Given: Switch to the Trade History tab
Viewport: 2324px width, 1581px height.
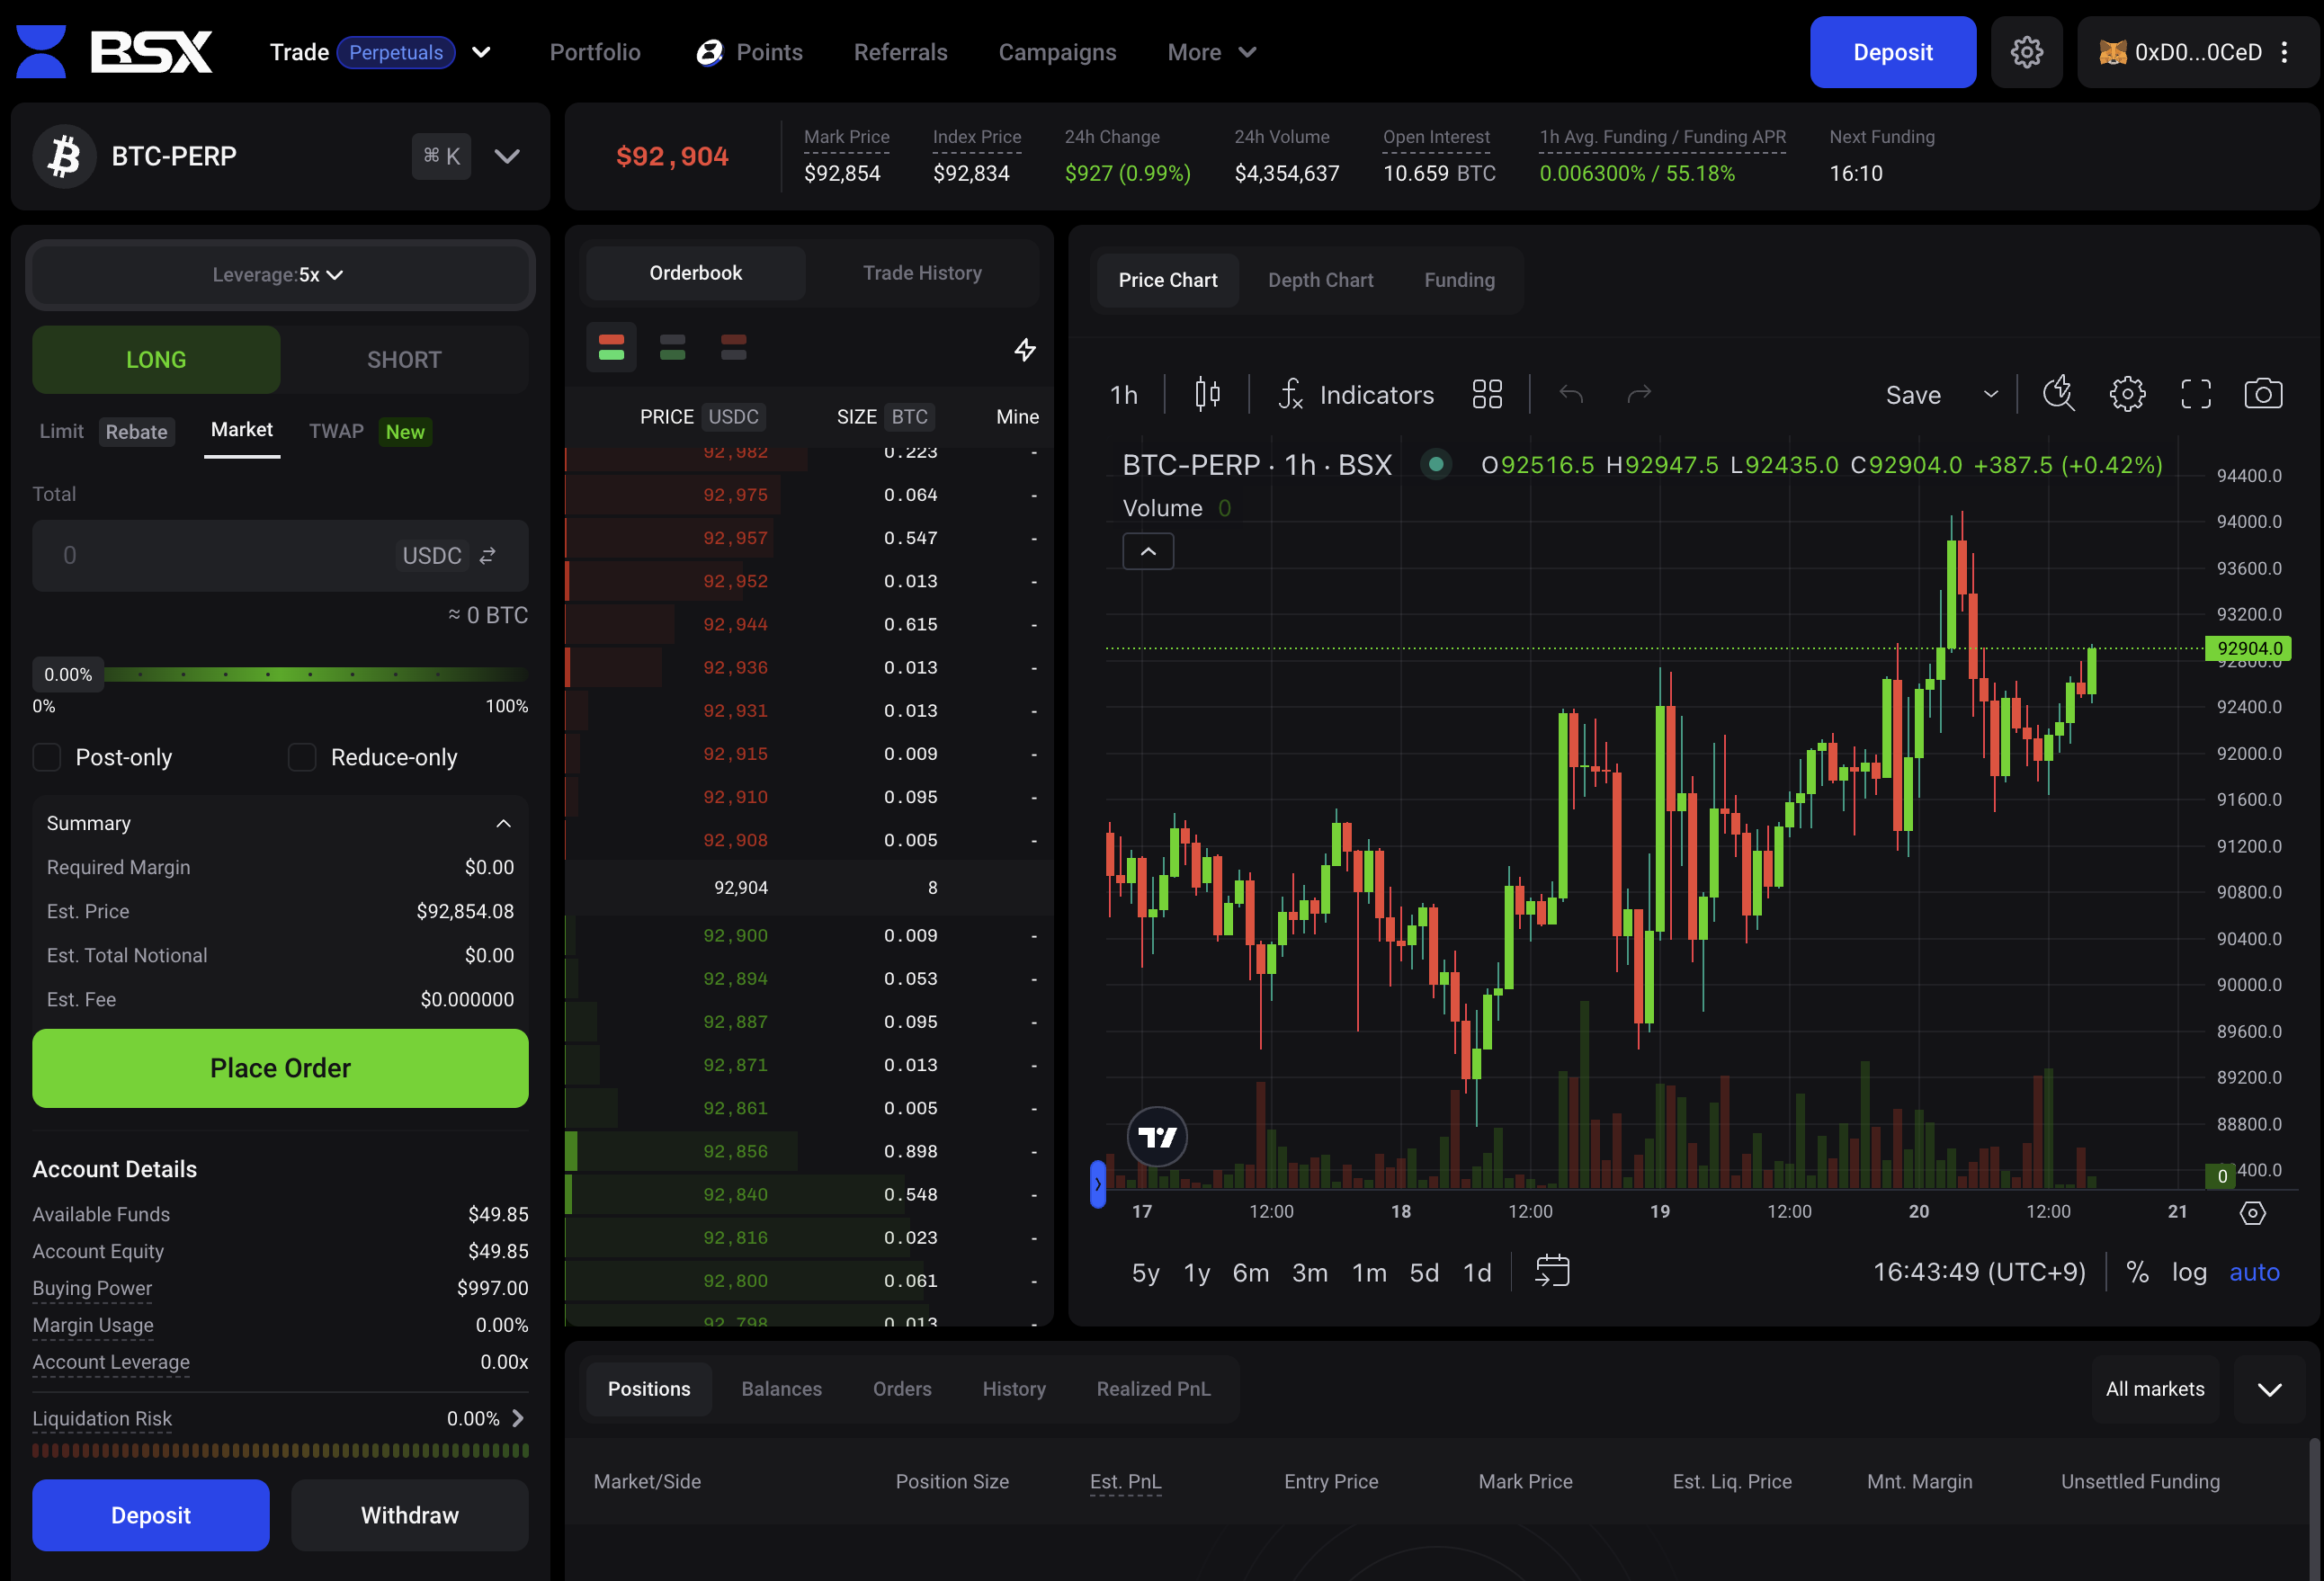Looking at the screenshot, I should pyautogui.click(x=921, y=273).
